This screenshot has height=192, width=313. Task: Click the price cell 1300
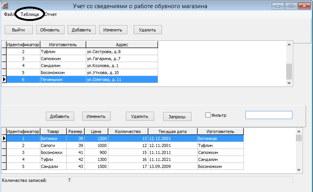[x=96, y=159]
